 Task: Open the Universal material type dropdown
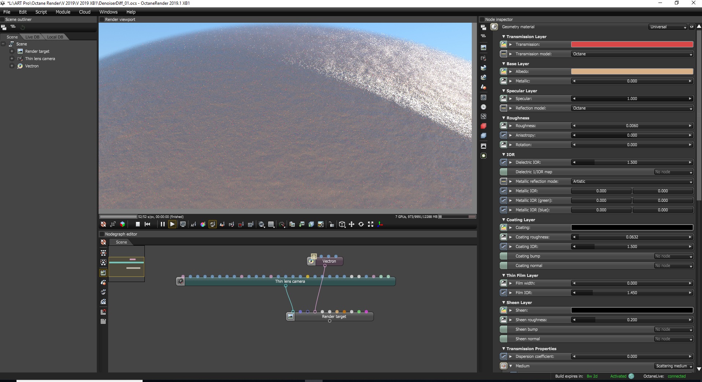pos(668,27)
